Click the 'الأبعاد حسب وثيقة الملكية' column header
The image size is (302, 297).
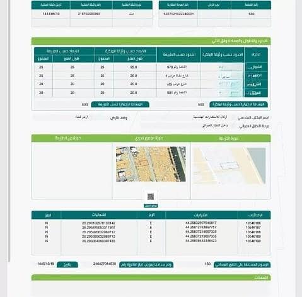pos(125,51)
